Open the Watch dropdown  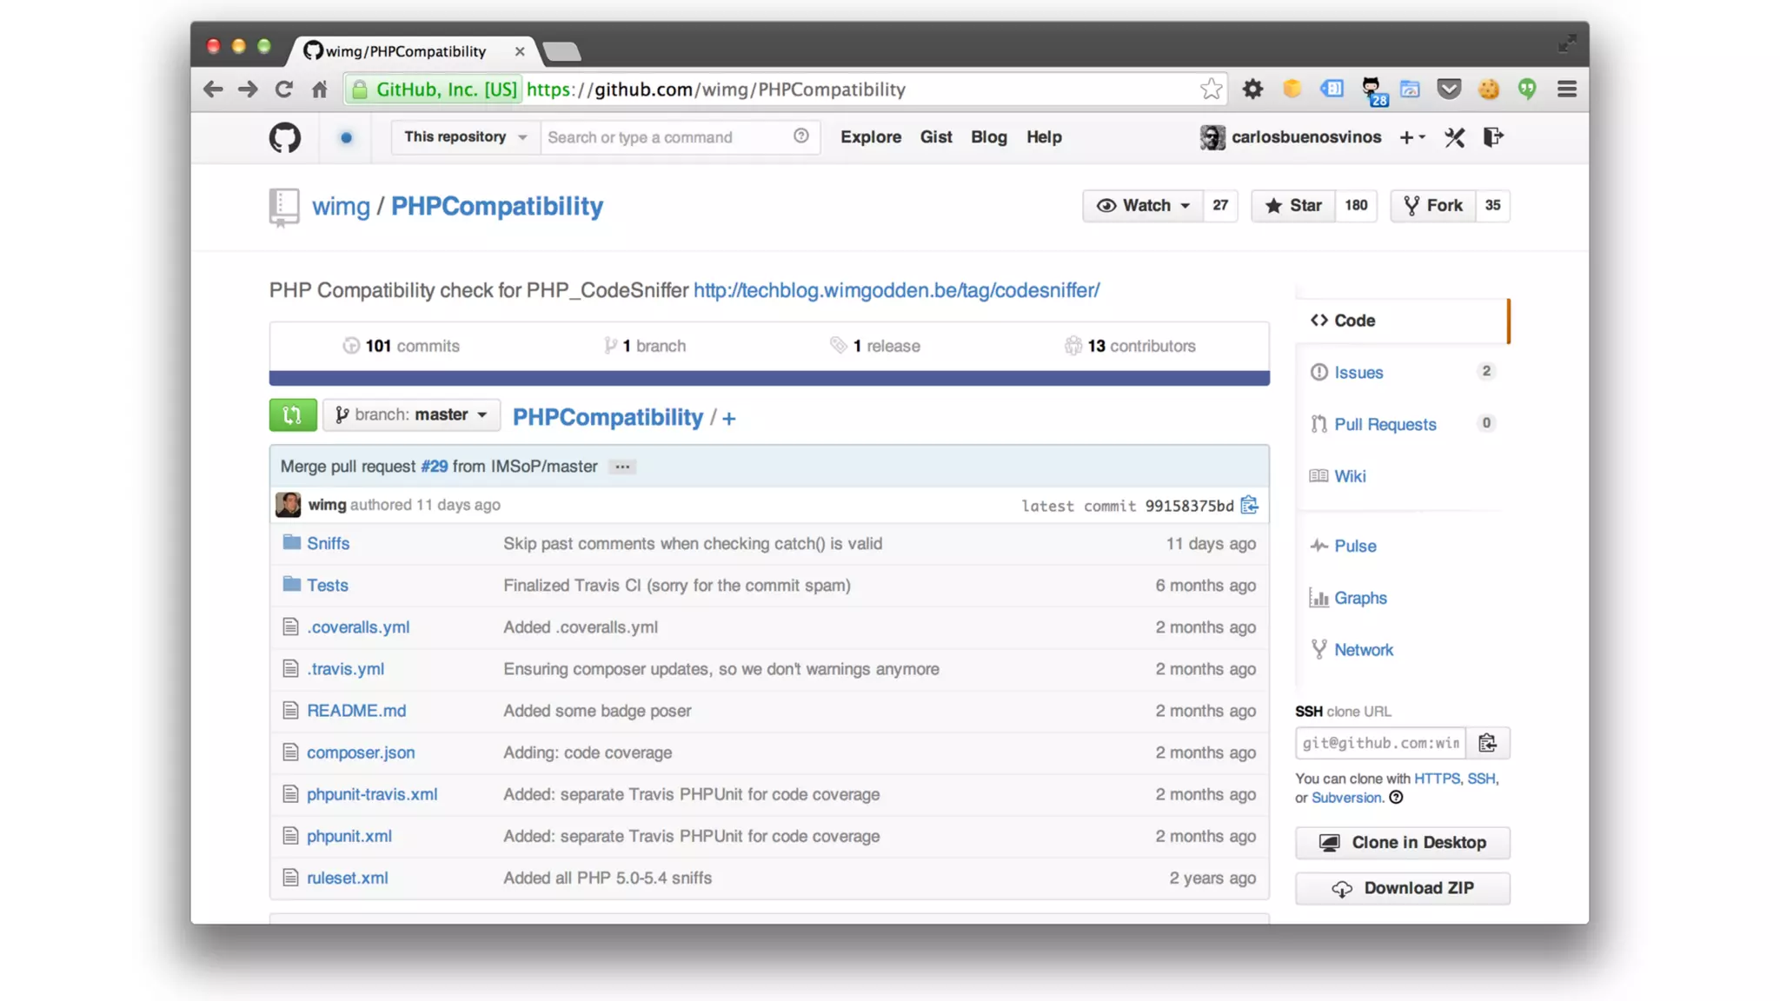coord(1142,206)
